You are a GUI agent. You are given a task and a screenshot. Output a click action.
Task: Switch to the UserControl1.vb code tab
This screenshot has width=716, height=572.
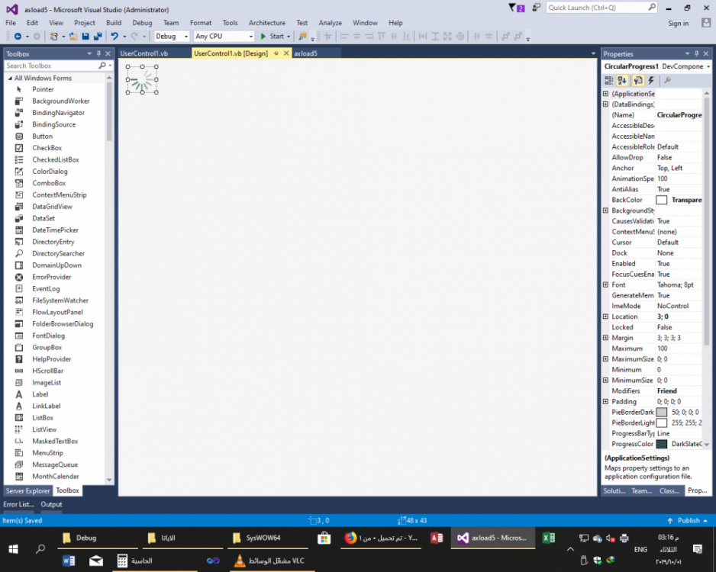tap(144, 53)
